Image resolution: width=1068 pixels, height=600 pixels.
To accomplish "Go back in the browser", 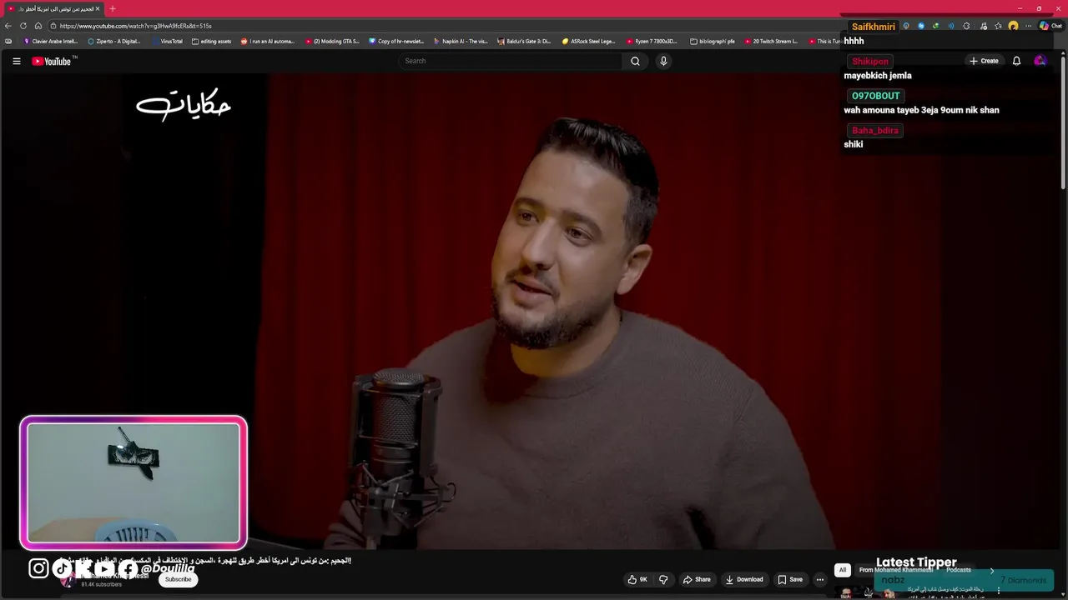I will (9, 26).
